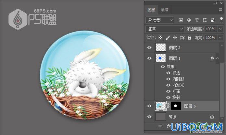Collapse the panel with double-arrow icon

[215, 3]
